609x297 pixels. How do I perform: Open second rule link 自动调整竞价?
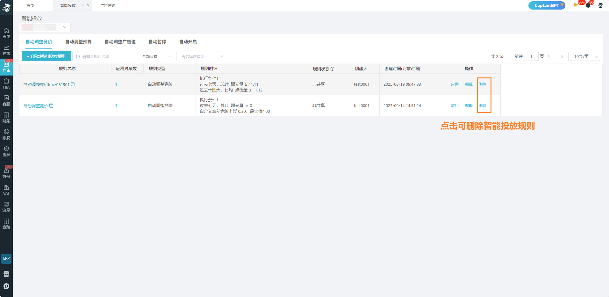(x=36, y=106)
